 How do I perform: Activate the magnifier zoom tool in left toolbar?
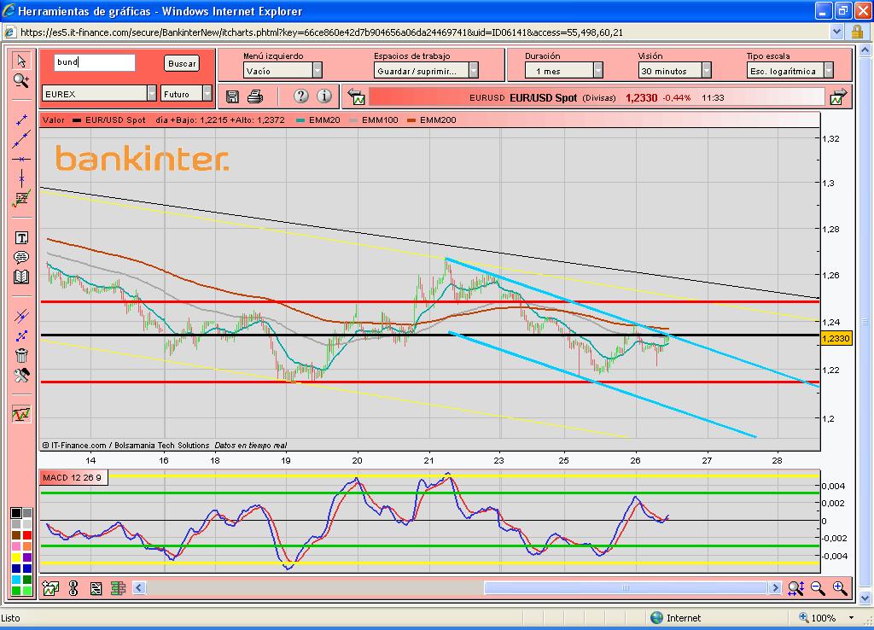tap(21, 80)
